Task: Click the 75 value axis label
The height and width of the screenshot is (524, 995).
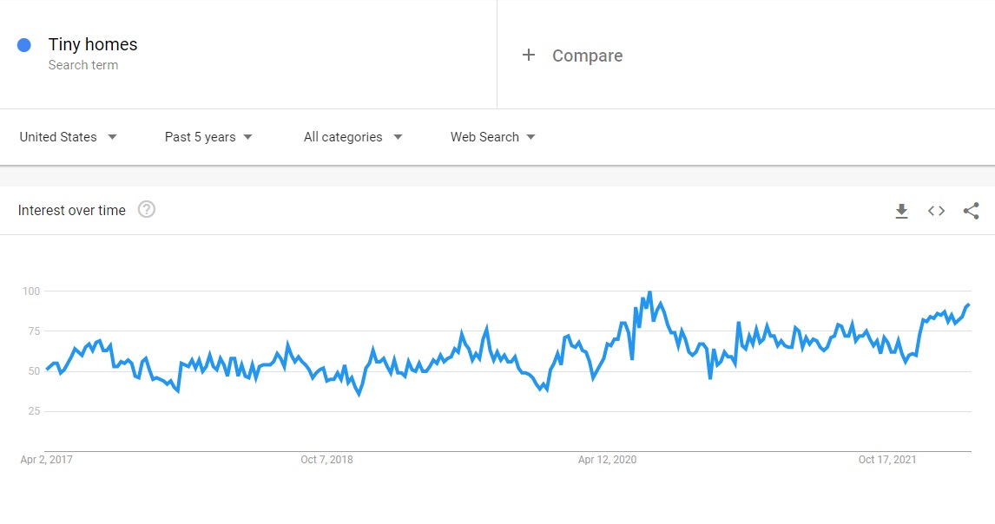Action: click(x=32, y=331)
